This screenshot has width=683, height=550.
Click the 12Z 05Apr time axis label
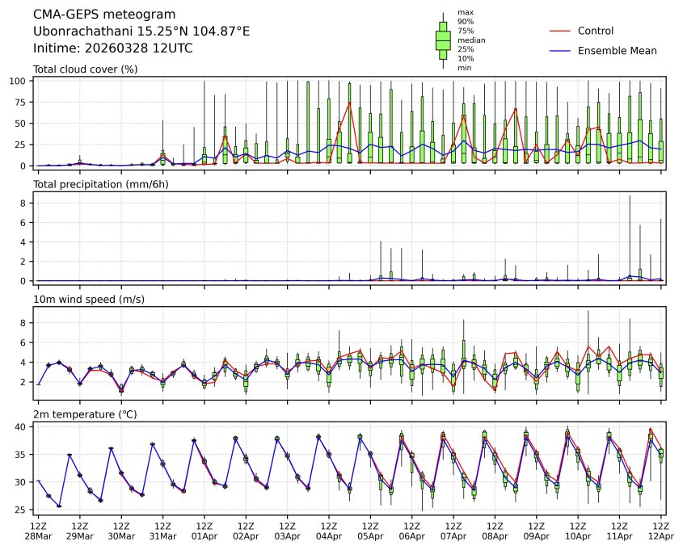369,531
